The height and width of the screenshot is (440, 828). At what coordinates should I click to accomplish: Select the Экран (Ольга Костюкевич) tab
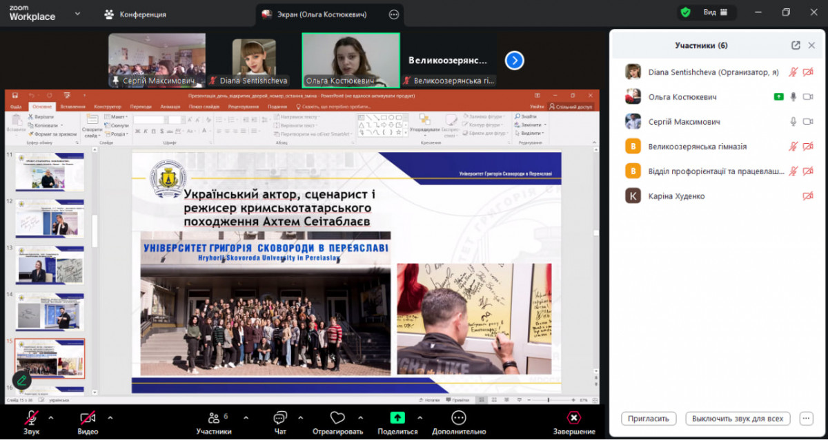pos(321,14)
